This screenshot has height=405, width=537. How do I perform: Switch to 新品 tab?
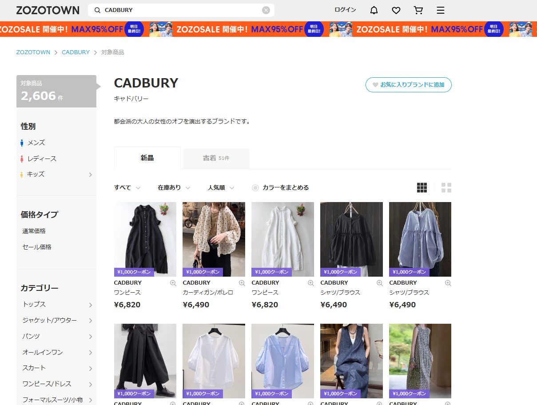[147, 158]
